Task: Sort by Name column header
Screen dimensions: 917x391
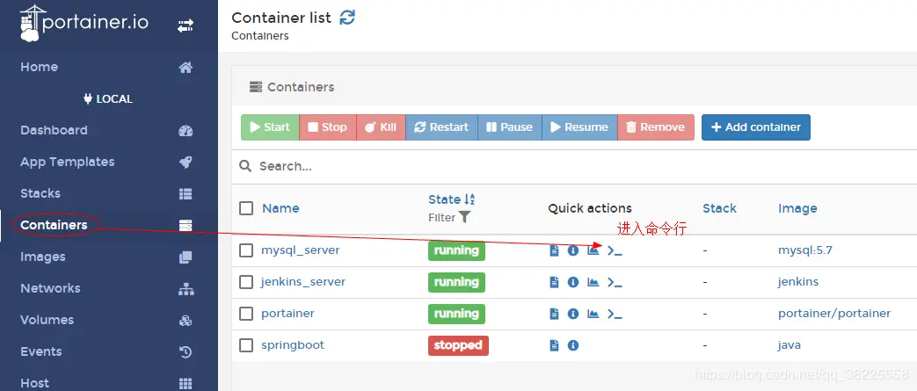Action: tap(280, 208)
